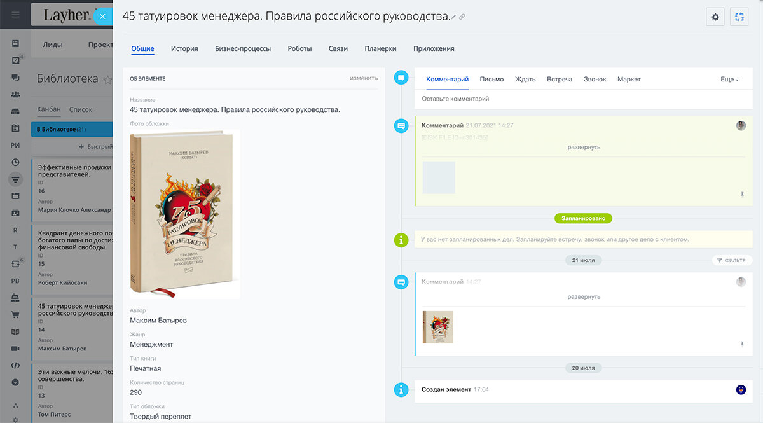Open the open-book icon in the sidebar
The height and width of the screenshot is (423, 763).
(x=15, y=331)
